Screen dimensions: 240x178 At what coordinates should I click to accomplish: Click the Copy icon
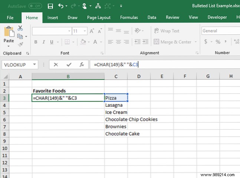[20, 37]
